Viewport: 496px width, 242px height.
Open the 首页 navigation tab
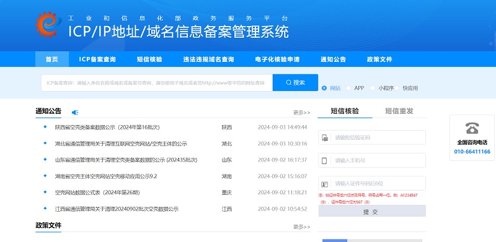click(52, 59)
